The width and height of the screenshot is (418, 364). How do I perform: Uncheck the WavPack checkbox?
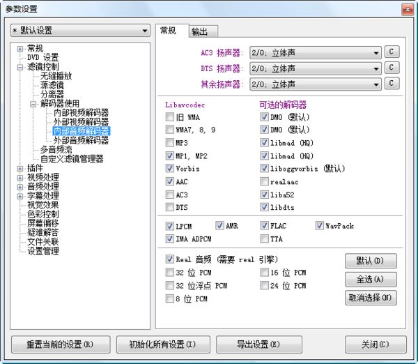[320, 226]
